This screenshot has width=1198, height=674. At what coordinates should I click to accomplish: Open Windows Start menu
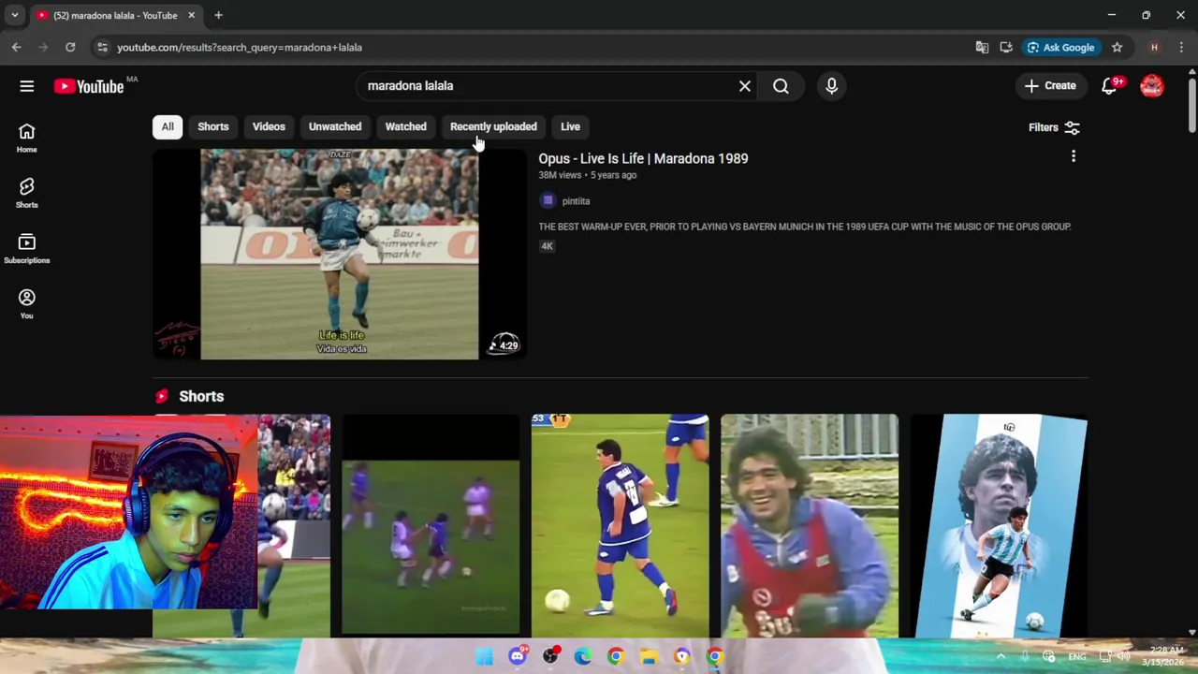[x=484, y=656]
